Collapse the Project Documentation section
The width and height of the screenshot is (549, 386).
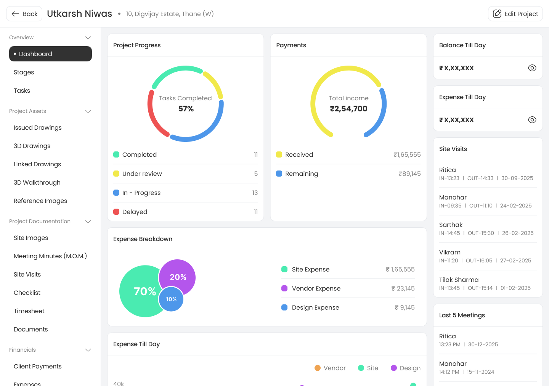[88, 222]
